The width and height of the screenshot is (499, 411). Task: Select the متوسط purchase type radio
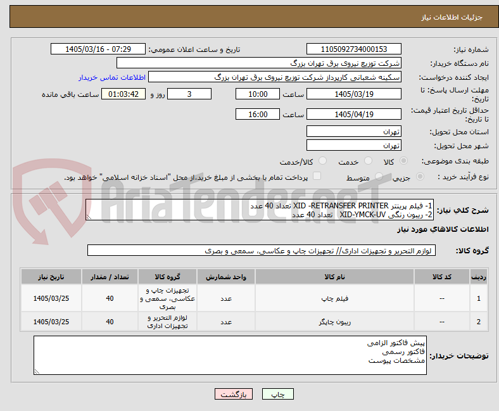coord(379,177)
